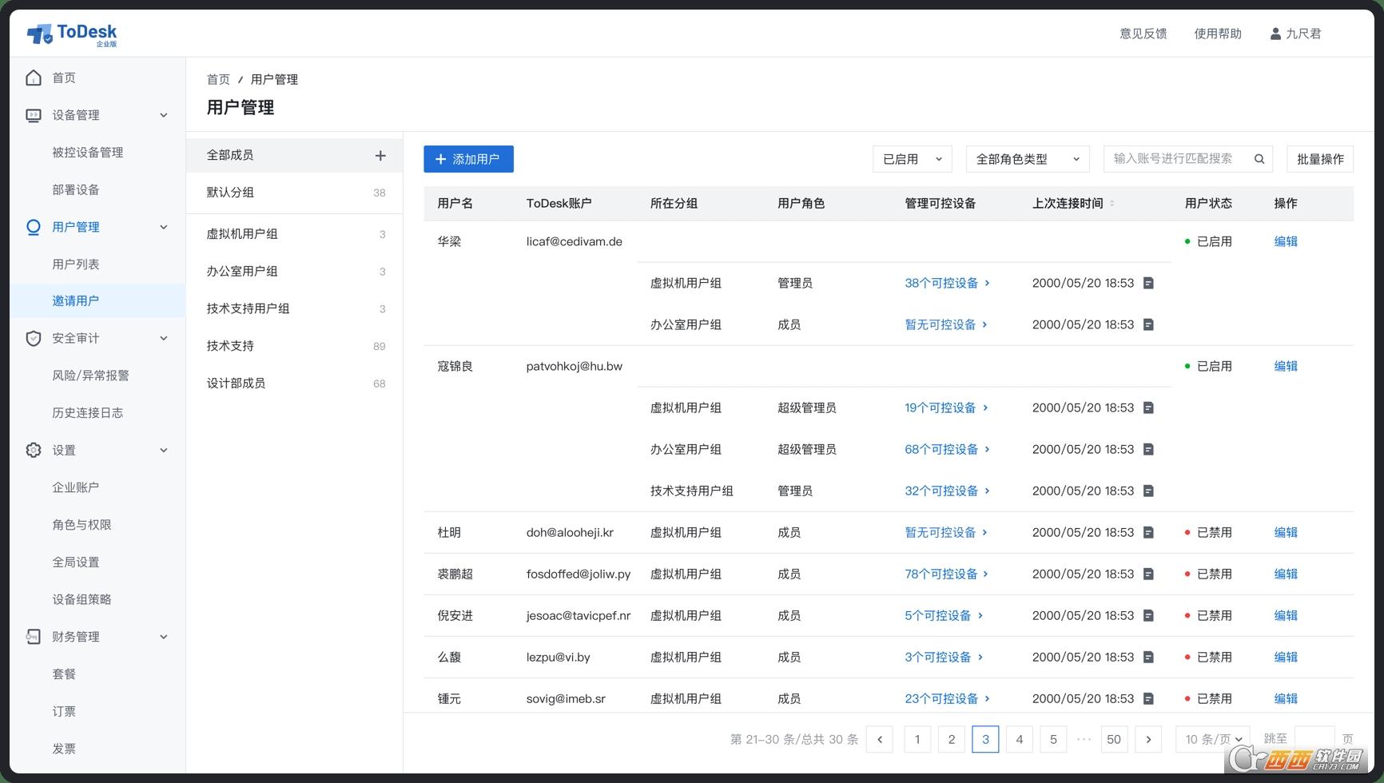This screenshot has width=1384, height=783.
Task: Click the security audit shield icon
Action: click(34, 338)
